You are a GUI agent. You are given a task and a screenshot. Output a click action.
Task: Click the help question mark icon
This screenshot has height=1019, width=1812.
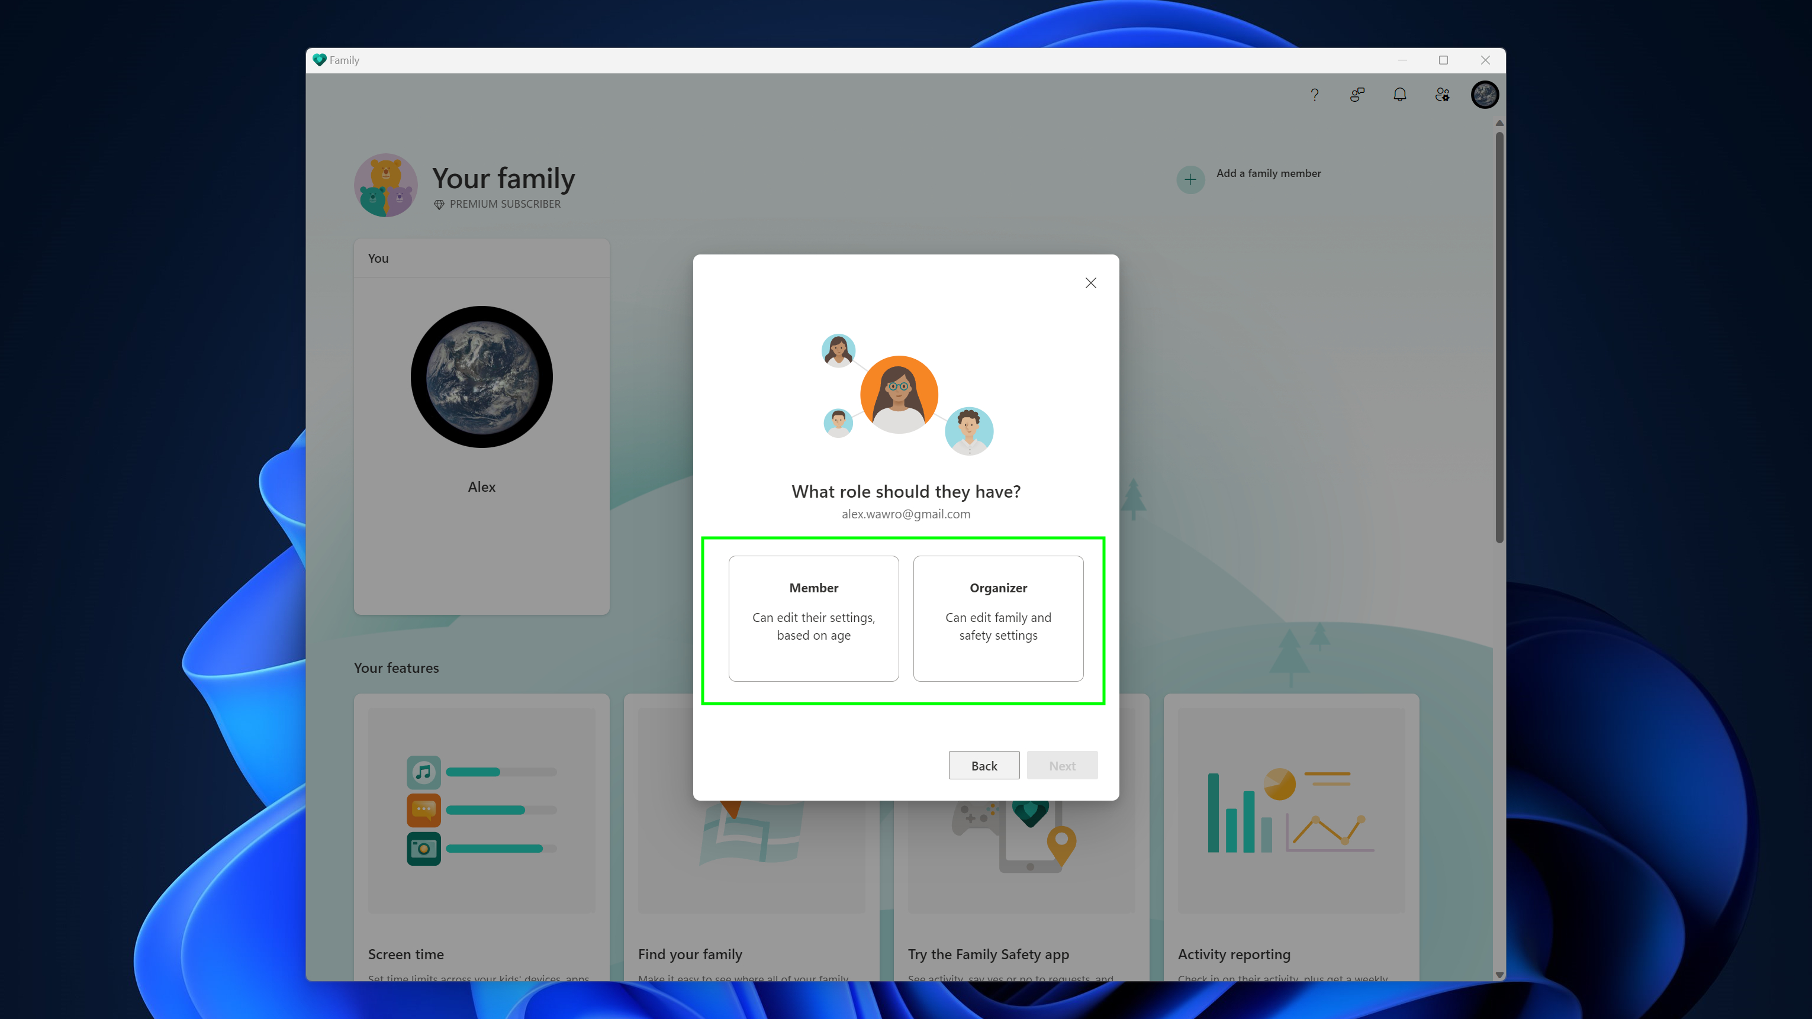[x=1315, y=95]
